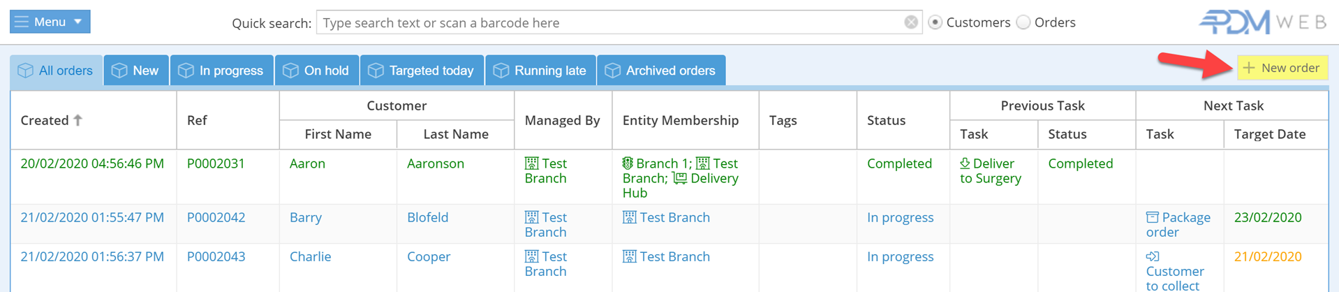This screenshot has width=1339, height=292.
Task: Click the clear search text icon
Action: (910, 22)
